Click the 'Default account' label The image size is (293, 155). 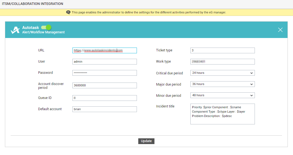point(50,109)
